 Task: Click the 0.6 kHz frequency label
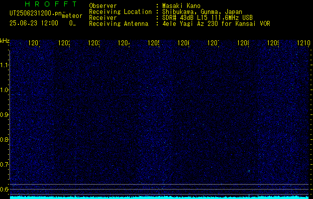tap(4, 189)
